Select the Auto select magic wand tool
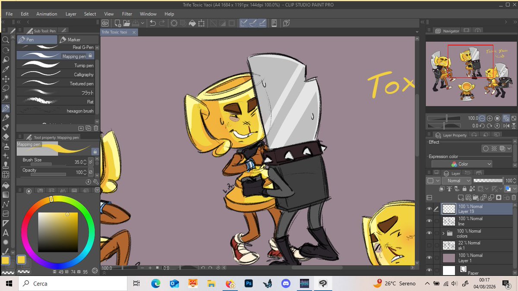Viewport: 518px width, 291px height. [6, 98]
